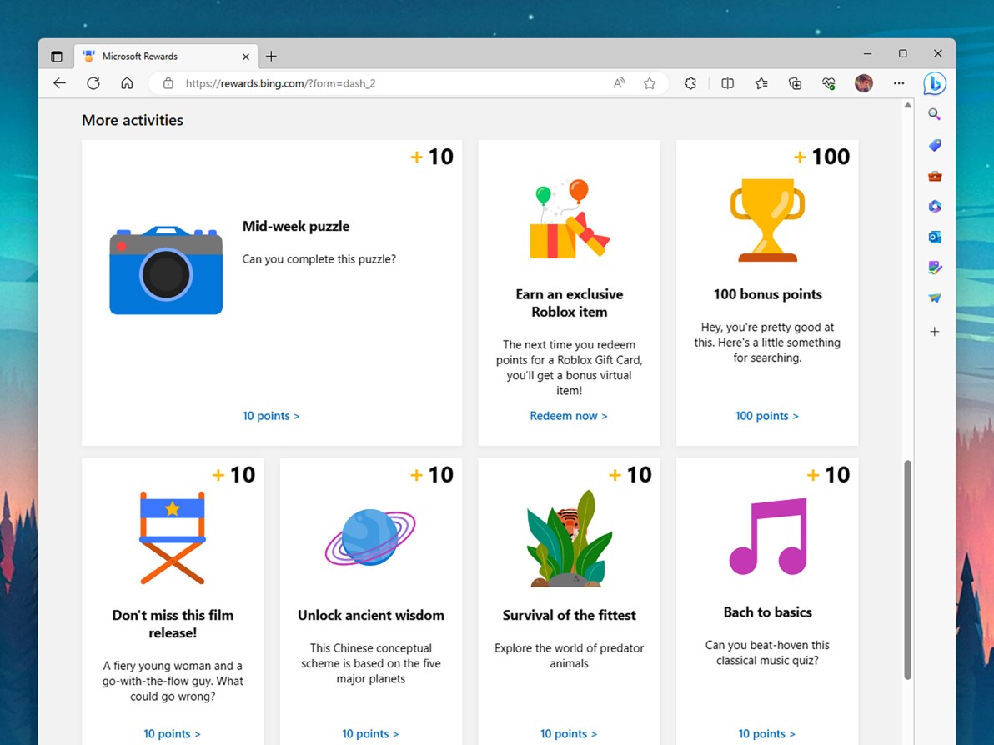Open Drop in the sidebar

934,297
